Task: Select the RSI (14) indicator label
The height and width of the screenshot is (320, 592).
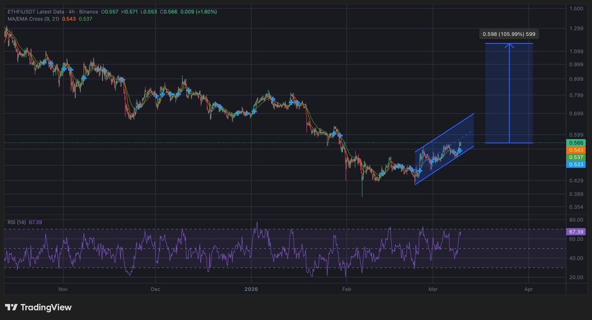Action: coord(18,222)
